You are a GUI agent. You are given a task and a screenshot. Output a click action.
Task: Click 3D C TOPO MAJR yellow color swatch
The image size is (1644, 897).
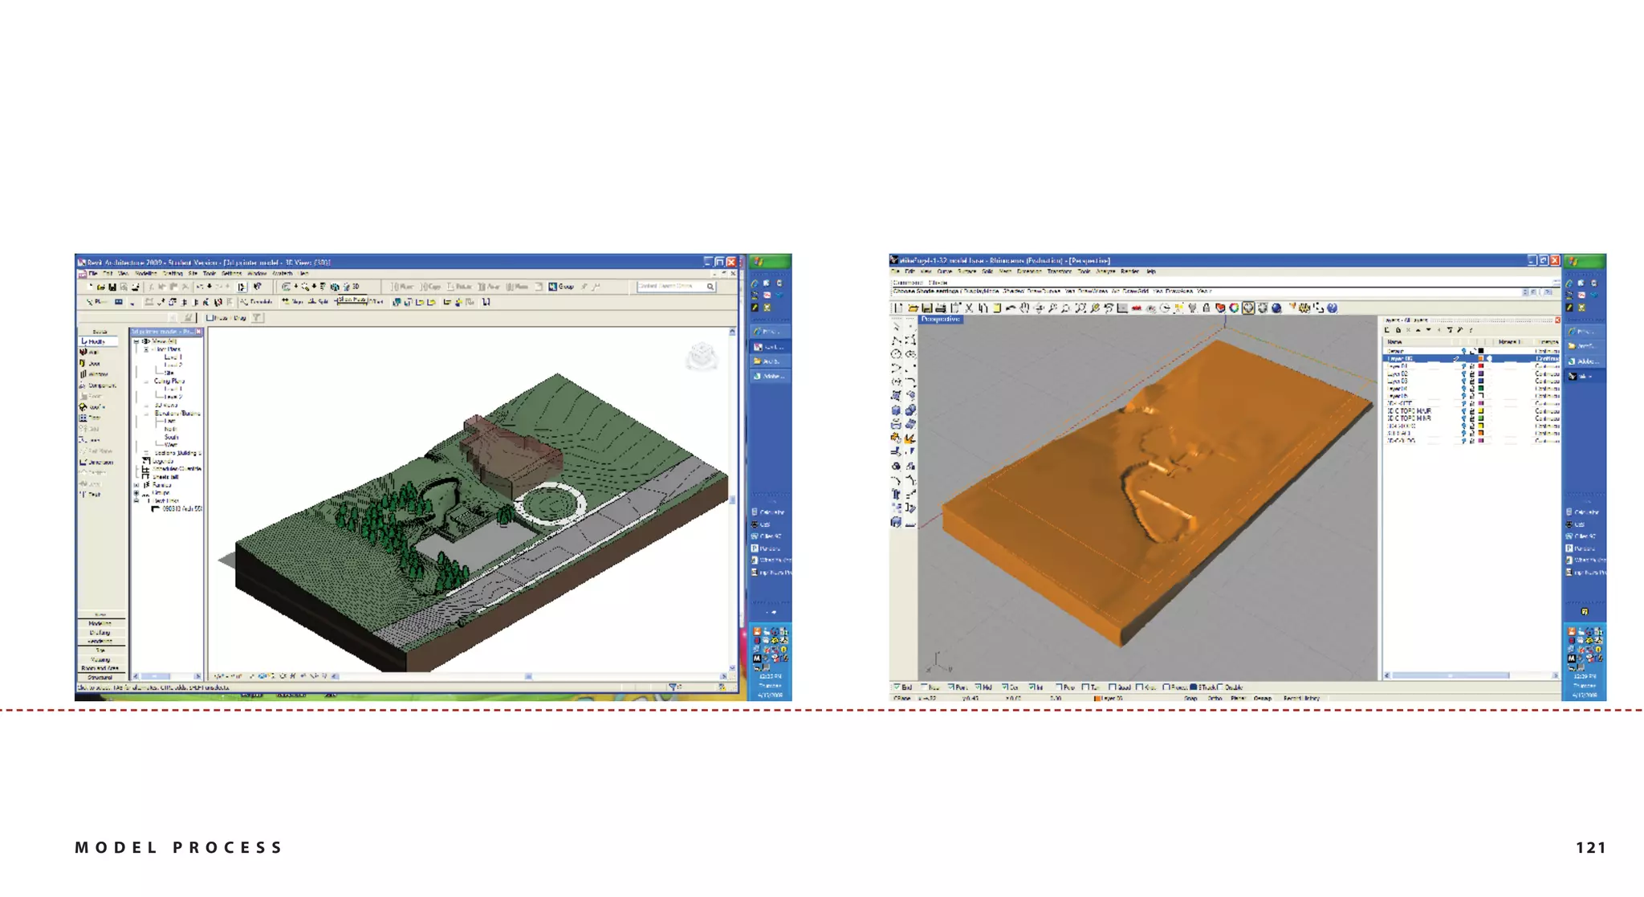point(1481,411)
